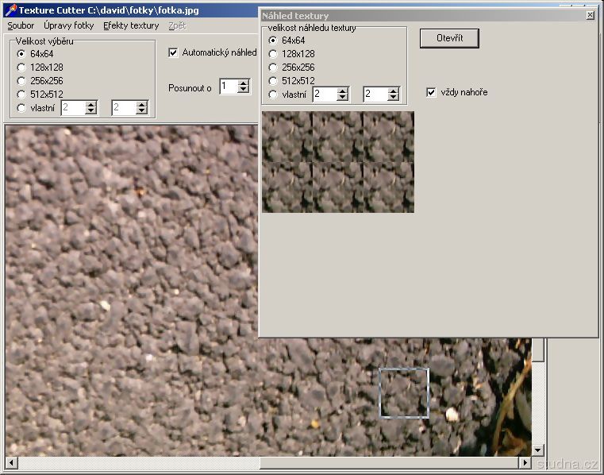
Task: Open the Úpravy fotky menu
Action: (x=68, y=25)
